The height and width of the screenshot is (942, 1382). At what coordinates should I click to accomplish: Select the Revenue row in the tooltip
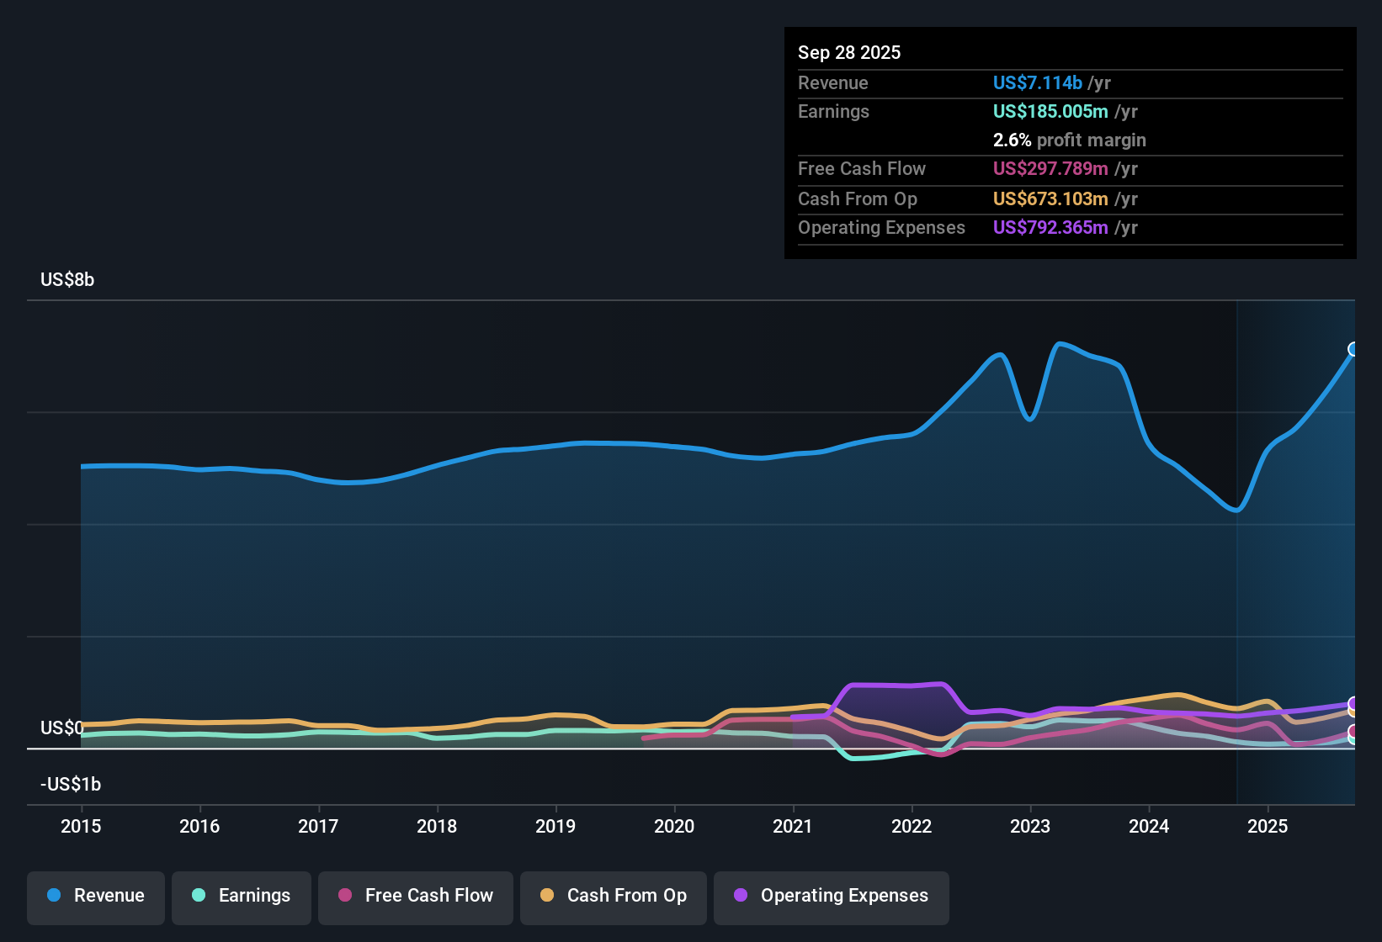[832, 82]
